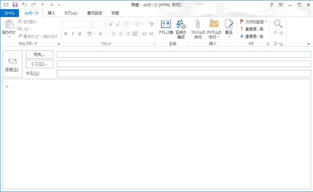The width and height of the screenshot is (313, 192).
Task: Click the Save icon in quick access toolbar
Action: [x=15, y=5]
